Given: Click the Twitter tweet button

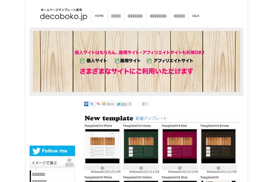Looking at the screenshot, I should coord(121,104).
